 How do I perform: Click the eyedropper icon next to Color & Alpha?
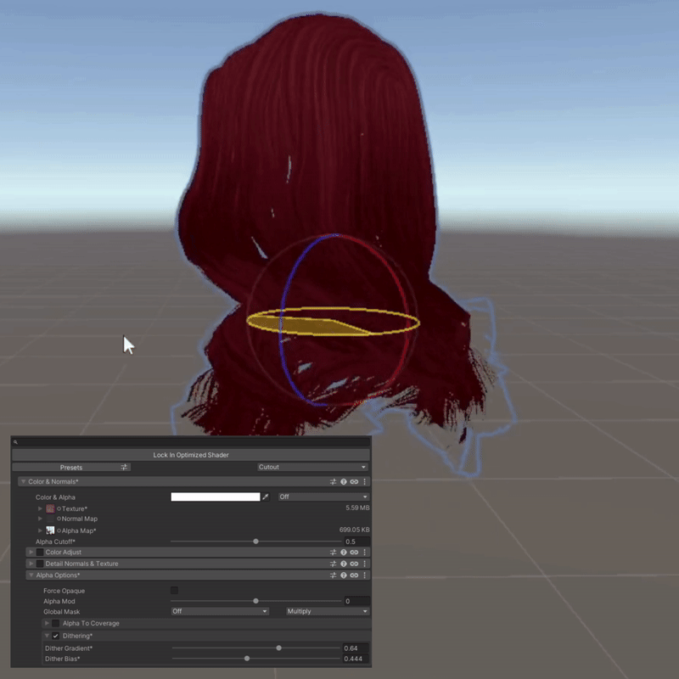[x=266, y=497]
